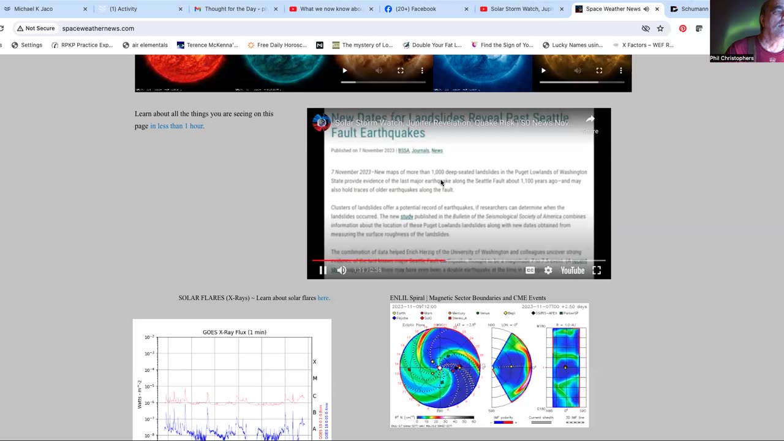This screenshot has width=784, height=441.
Task: Fullscreen the gold sun video
Action: pyautogui.click(x=599, y=70)
